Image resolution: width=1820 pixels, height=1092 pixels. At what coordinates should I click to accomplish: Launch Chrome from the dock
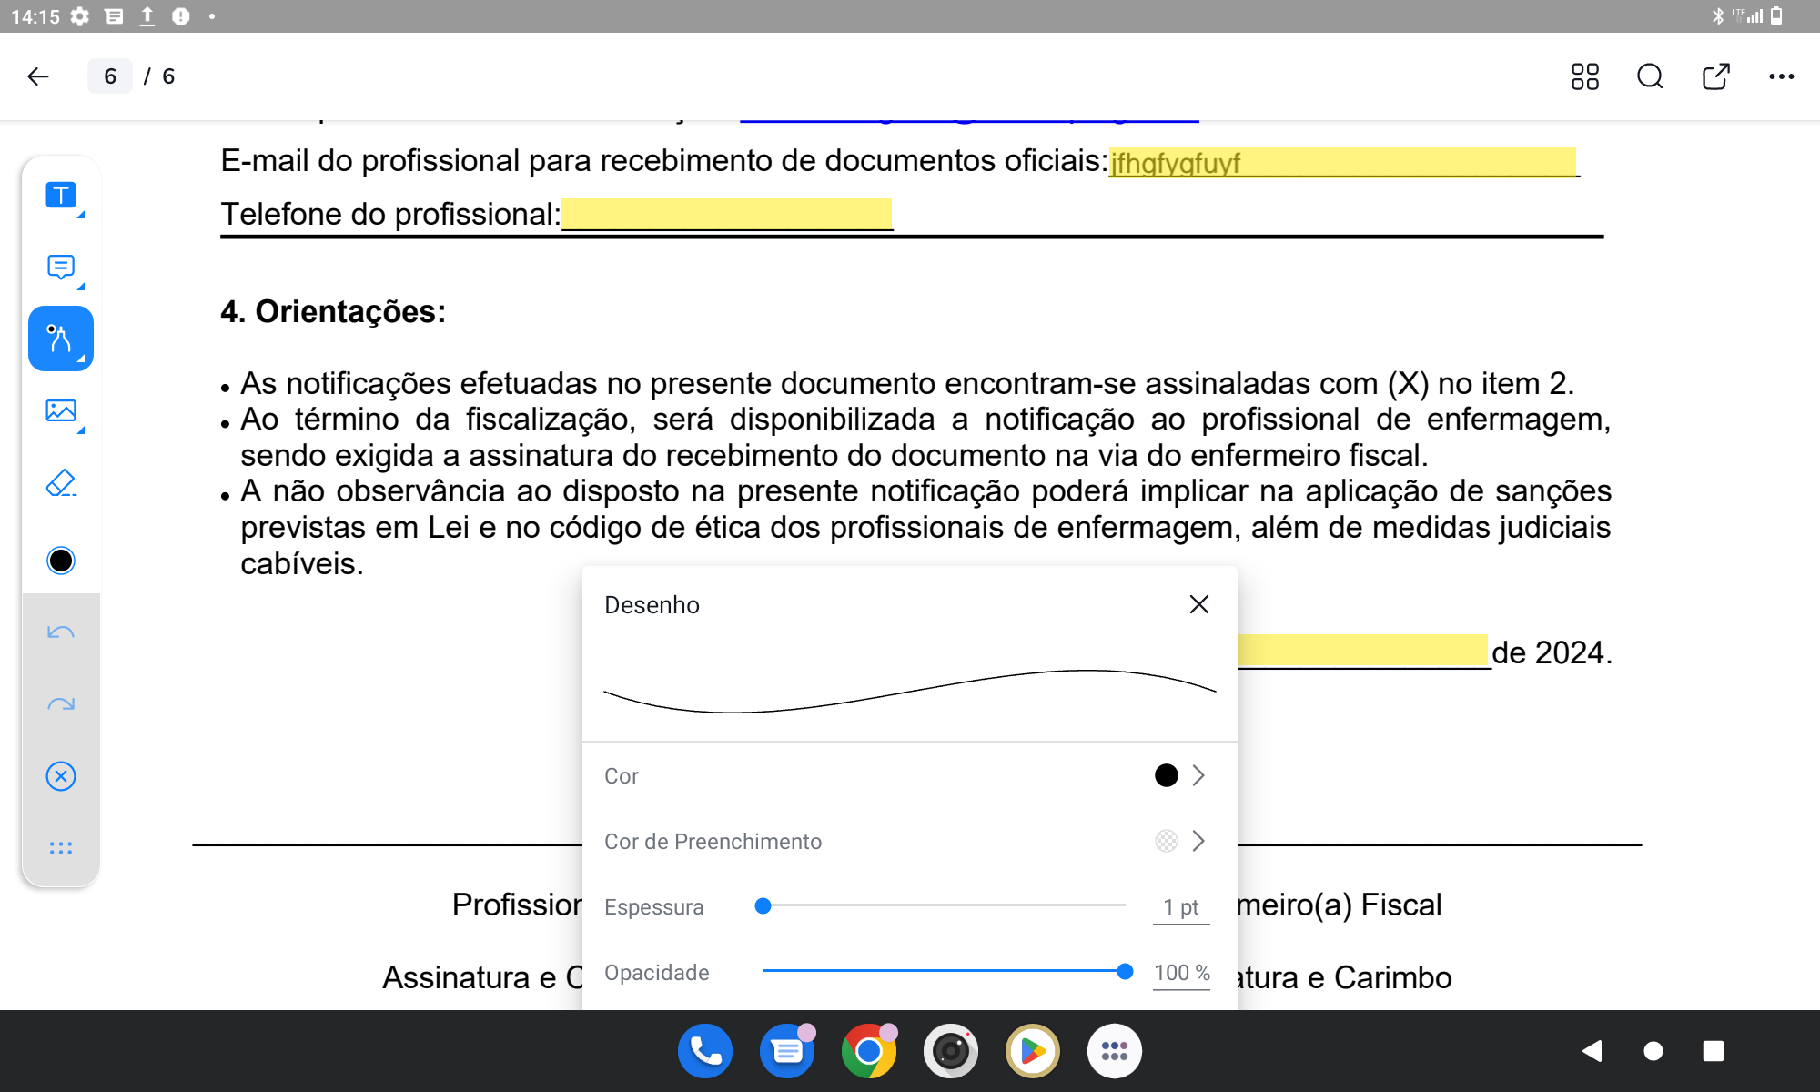click(x=869, y=1051)
